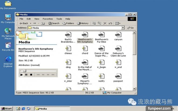Click the Delete (X) toolbar icon

[105, 23]
